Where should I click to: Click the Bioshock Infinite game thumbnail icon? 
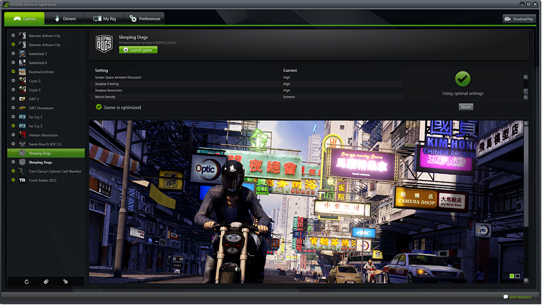tap(22, 72)
